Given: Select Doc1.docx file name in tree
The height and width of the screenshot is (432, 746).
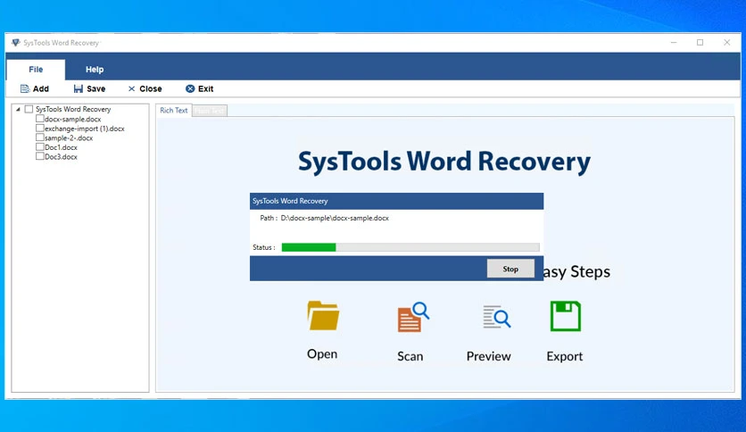Looking at the screenshot, I should [61, 147].
